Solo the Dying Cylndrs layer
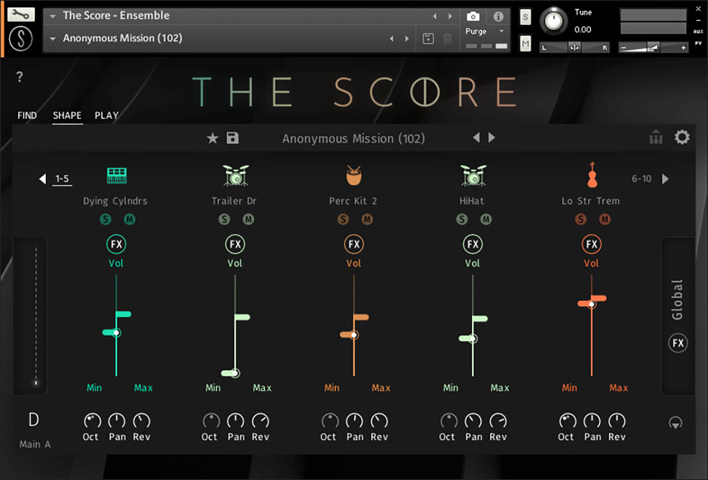The width and height of the screenshot is (708, 480). point(105,219)
